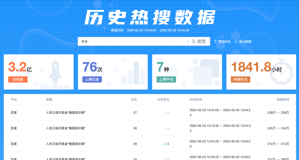
Task: Open the 筛选时间 time filter
Action: coord(222,41)
